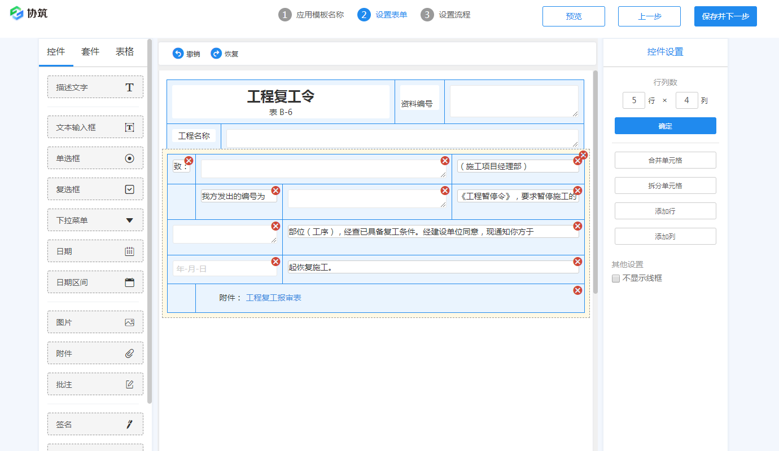Viewport: 779px width, 451px height.
Task: Click the undo (撤销) icon
Action: (x=178, y=54)
